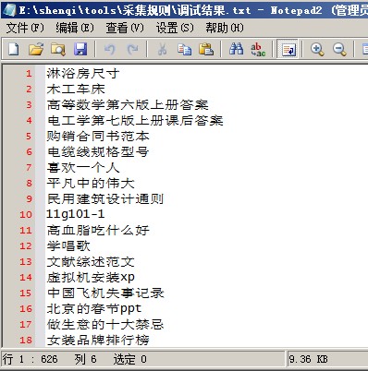Click line number 18 in the margin
The width and height of the screenshot is (368, 371).
[26, 341]
